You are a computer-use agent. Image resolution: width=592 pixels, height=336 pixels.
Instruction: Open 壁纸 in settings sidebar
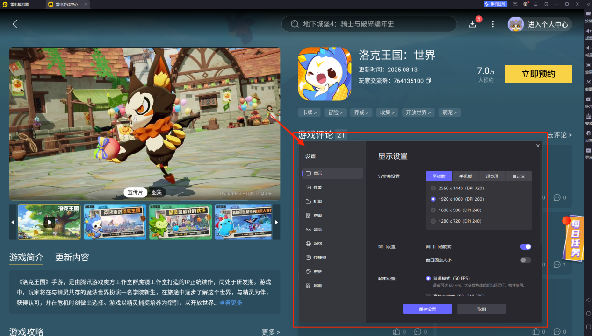coord(332,272)
